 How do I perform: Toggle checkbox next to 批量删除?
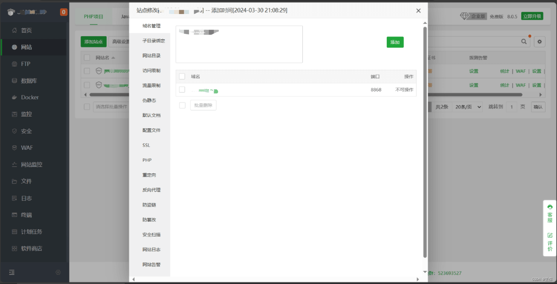pos(182,105)
